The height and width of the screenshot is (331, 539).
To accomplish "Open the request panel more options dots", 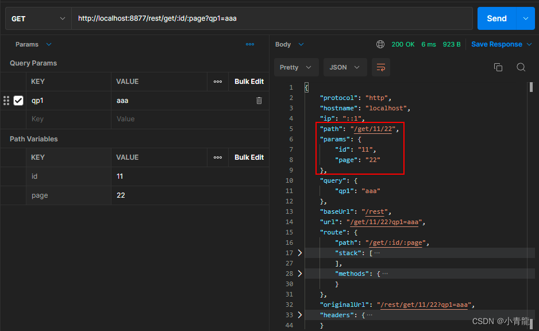I will coord(250,44).
